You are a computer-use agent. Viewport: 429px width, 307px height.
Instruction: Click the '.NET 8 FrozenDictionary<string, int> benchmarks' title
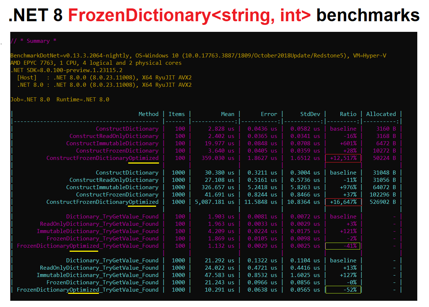pyautogui.click(x=214, y=15)
